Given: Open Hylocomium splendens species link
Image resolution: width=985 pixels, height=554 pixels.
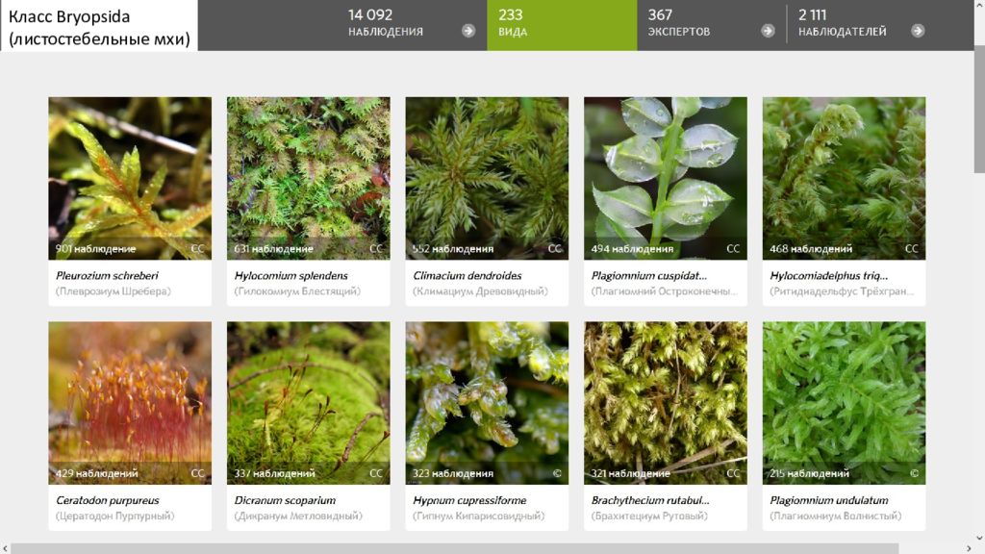Looking at the screenshot, I should tap(290, 276).
